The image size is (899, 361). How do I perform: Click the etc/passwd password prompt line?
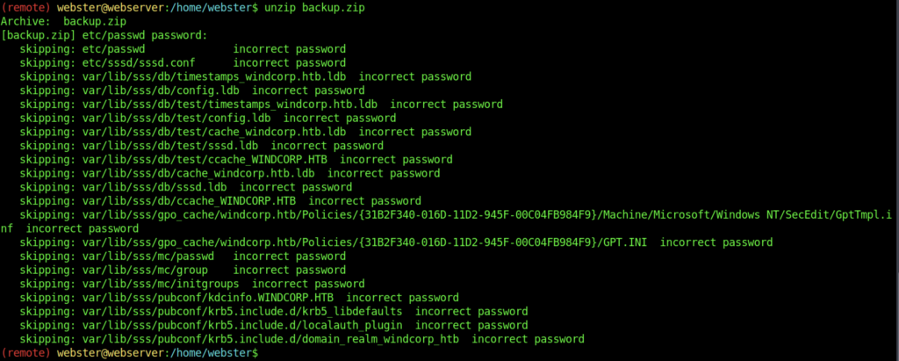[x=104, y=36]
